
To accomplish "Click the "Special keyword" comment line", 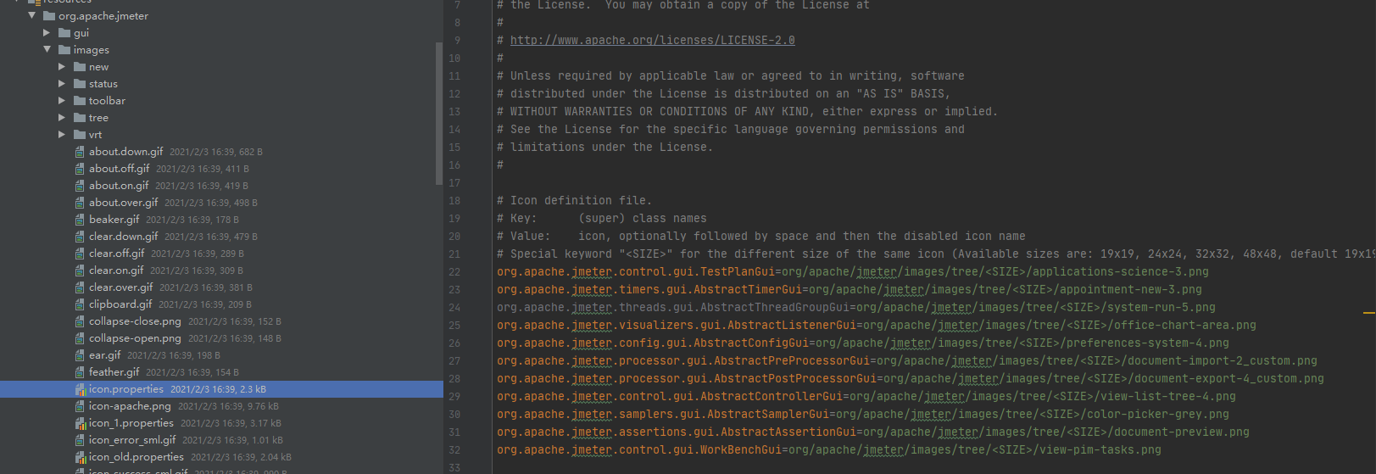I will 936,254.
